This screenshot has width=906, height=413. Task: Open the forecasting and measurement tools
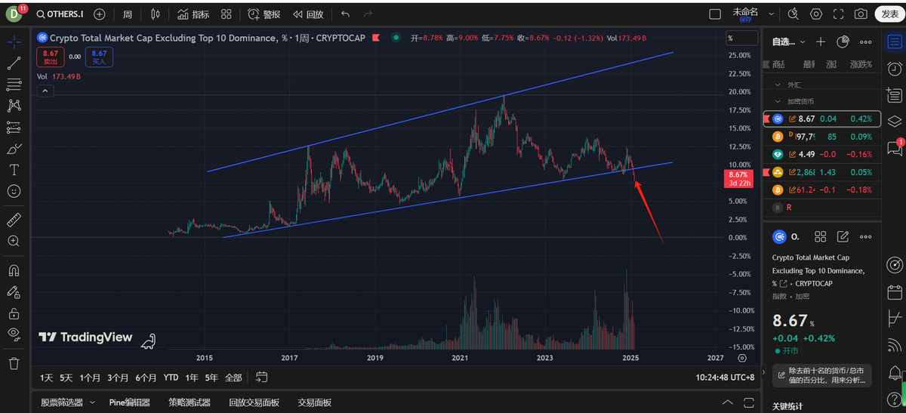click(x=14, y=127)
